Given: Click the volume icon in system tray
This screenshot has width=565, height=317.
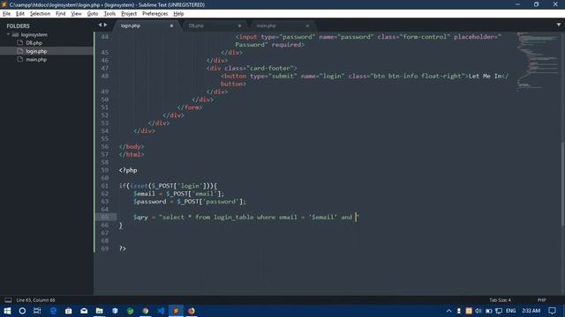Looking at the screenshot, I should (x=478, y=311).
